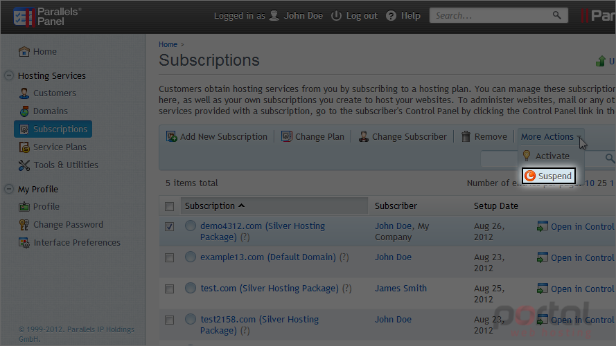Open the test2158.com subscription link
The height and width of the screenshot is (346, 616).
(259, 325)
